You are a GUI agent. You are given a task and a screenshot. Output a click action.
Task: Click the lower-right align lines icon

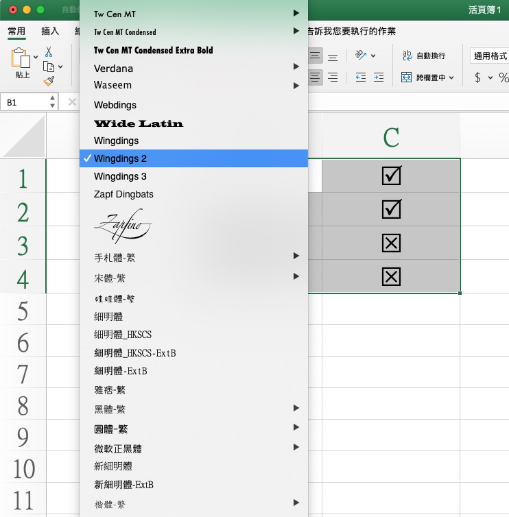click(333, 77)
